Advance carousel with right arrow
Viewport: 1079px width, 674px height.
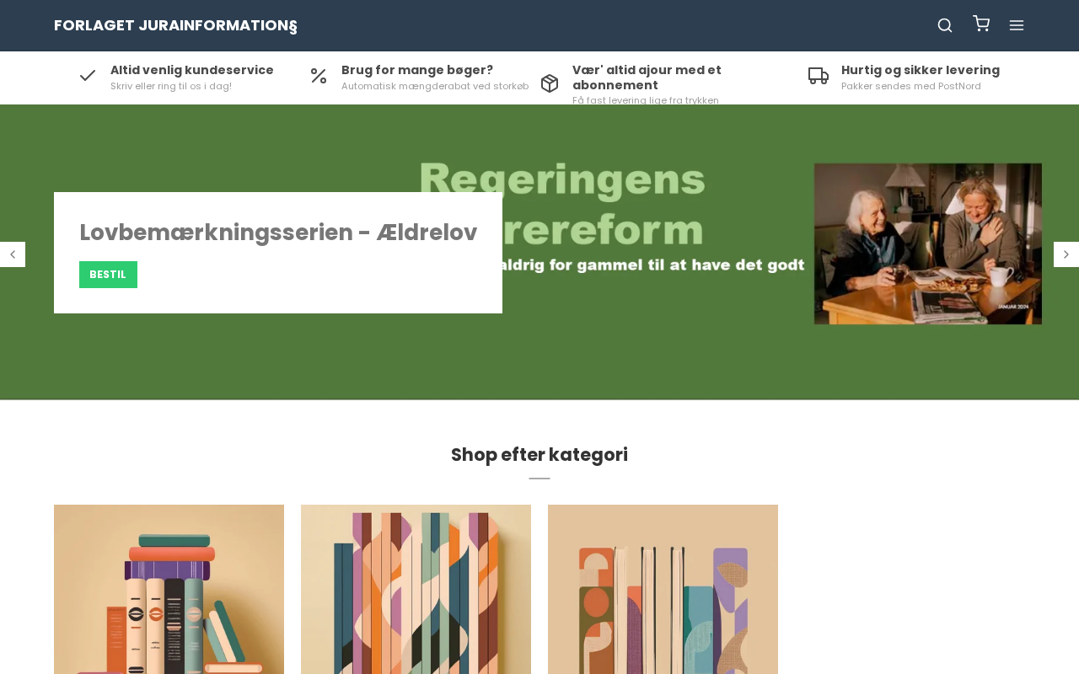(x=1066, y=254)
